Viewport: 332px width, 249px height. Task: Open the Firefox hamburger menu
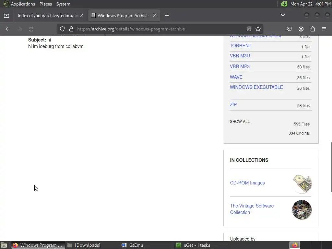(x=324, y=29)
